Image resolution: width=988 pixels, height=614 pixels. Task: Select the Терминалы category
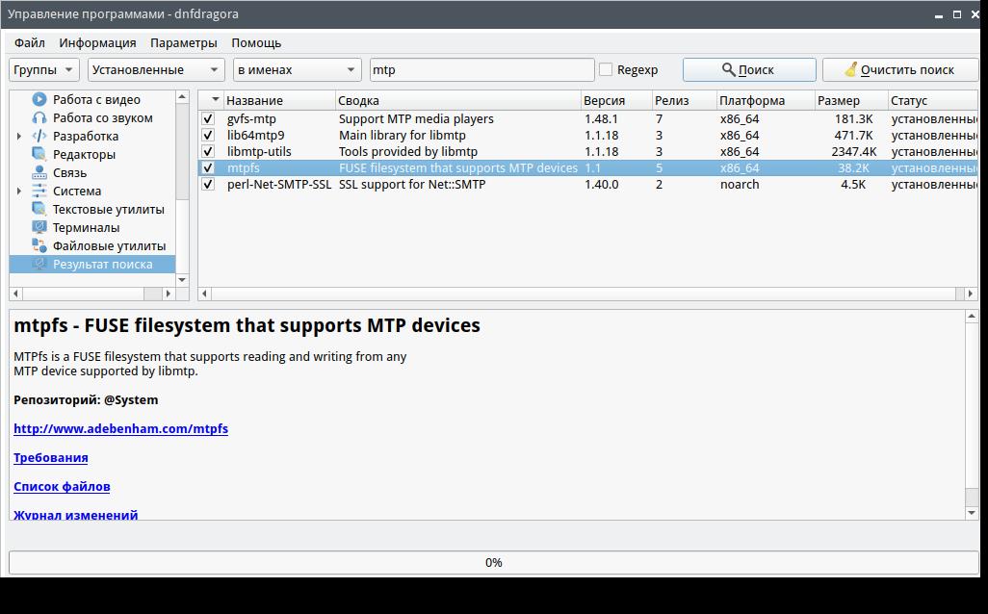[86, 227]
